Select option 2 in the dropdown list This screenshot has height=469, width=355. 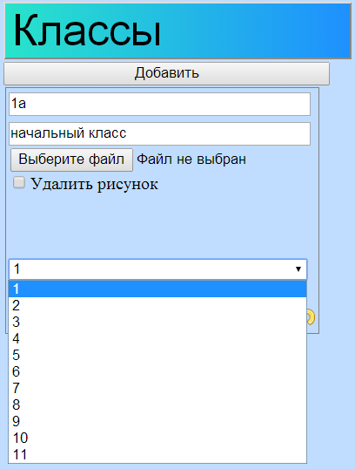(x=157, y=305)
